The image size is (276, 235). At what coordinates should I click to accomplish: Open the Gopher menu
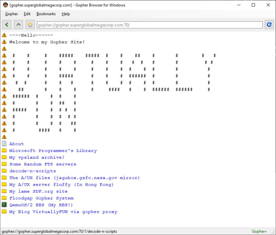[x=11, y=14]
